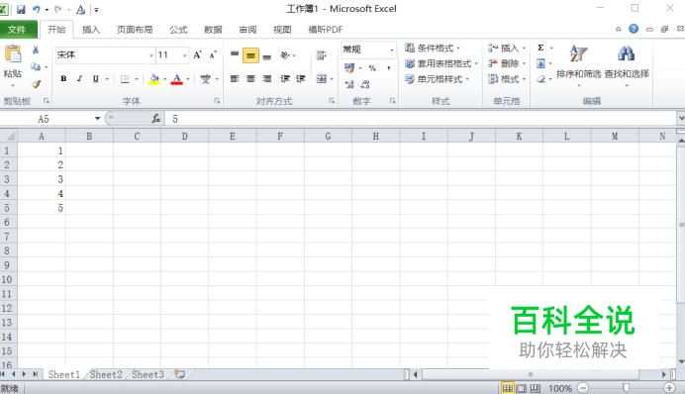Click merge and center icon
Screen dimensions: 685x394
point(322,79)
